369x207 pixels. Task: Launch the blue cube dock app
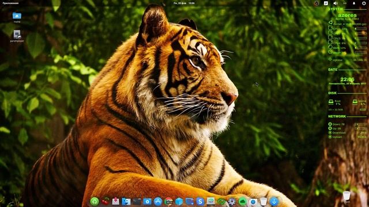[179, 201]
